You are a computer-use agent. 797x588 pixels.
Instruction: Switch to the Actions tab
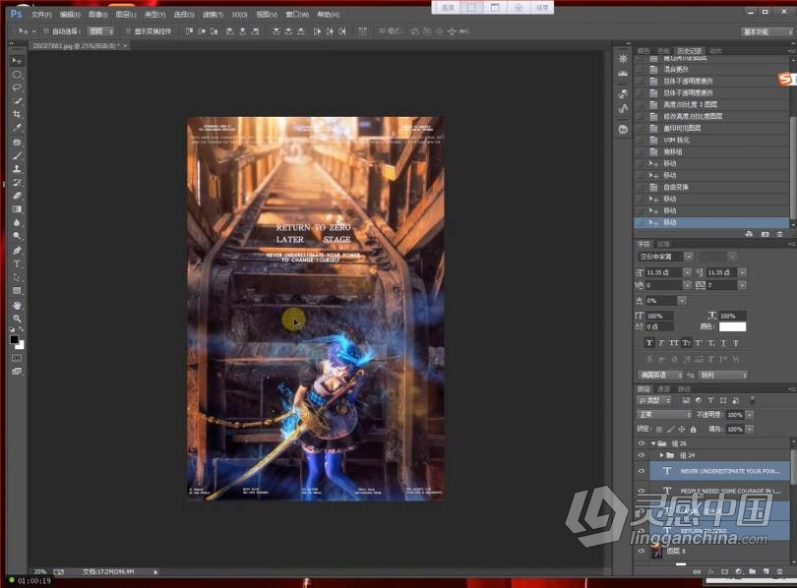click(x=715, y=51)
